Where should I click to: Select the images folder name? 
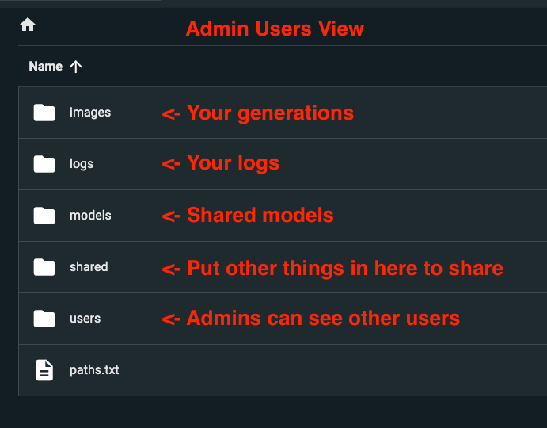coord(90,113)
